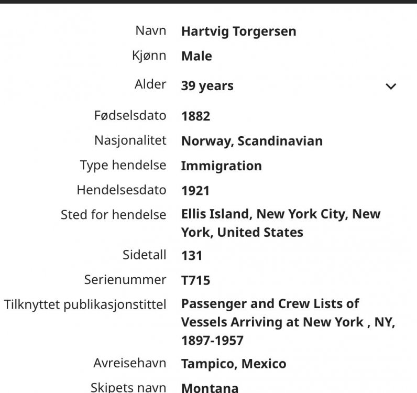Image resolution: width=417 pixels, height=393 pixels.
Task: Click the Tilknyttet publikasjonstittel label
Action: click(x=85, y=304)
